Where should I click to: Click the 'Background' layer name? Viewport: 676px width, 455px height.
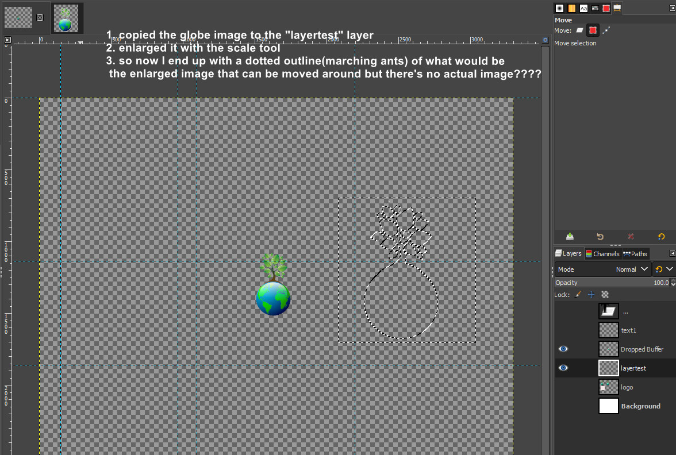pos(640,406)
